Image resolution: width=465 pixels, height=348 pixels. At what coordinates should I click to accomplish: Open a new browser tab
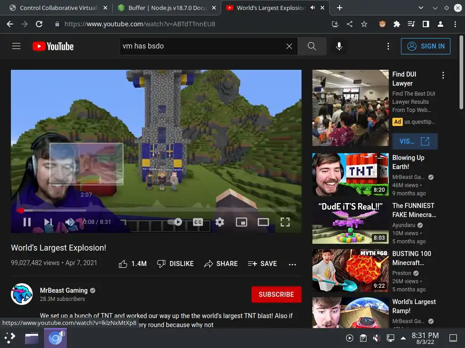[340, 8]
